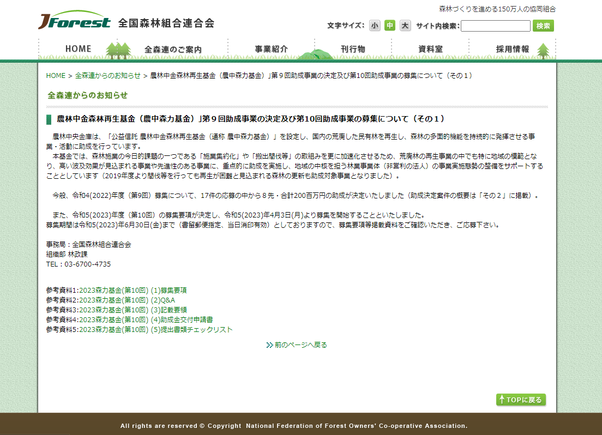
Task: Open the 刊行物 navigation tab
Action: point(353,49)
